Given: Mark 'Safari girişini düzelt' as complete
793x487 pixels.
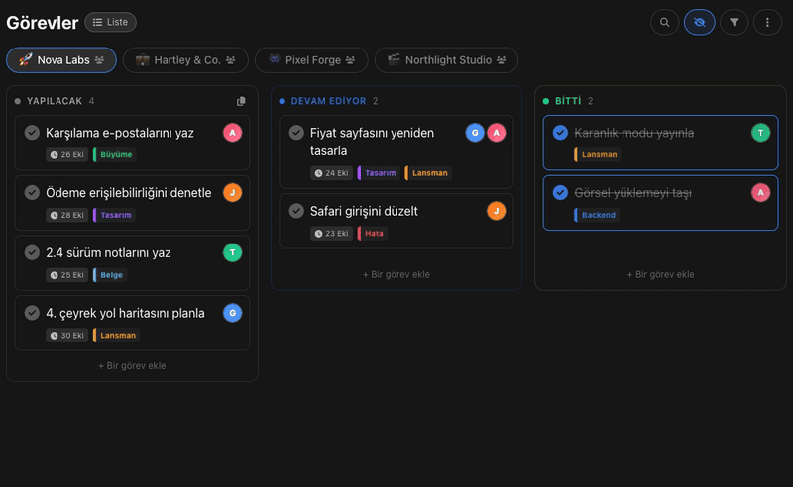Looking at the screenshot, I should 296,211.
